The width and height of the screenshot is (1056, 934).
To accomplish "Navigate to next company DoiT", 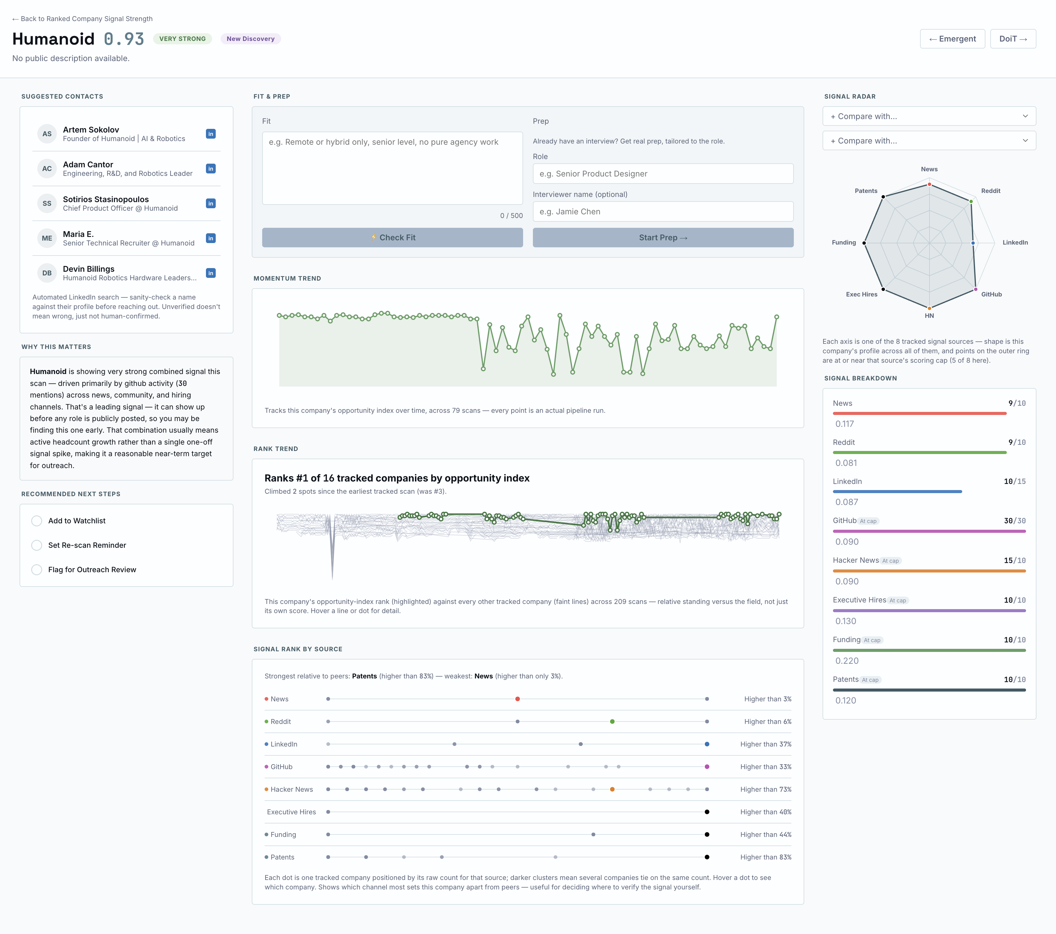I will [x=1013, y=39].
